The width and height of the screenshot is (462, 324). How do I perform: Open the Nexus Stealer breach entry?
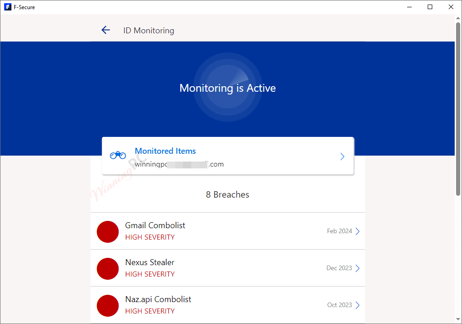pos(228,268)
